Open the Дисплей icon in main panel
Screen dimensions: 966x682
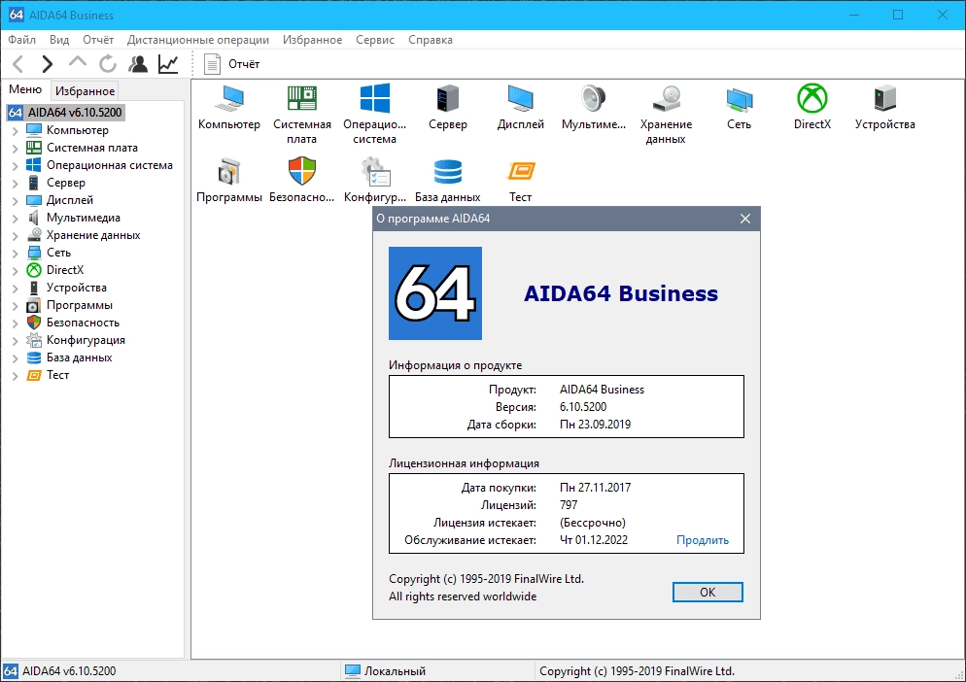click(521, 98)
